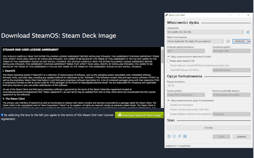
Task: Click 'STEAM® END USER LICENSE AGREEMENT' heading
Action: tap(31, 50)
